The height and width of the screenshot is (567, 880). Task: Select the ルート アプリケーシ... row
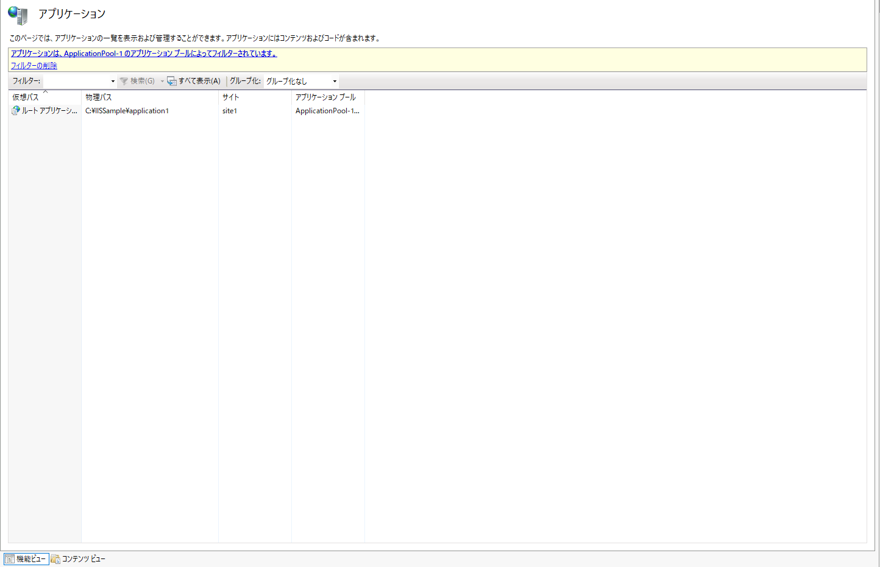pyautogui.click(x=186, y=111)
